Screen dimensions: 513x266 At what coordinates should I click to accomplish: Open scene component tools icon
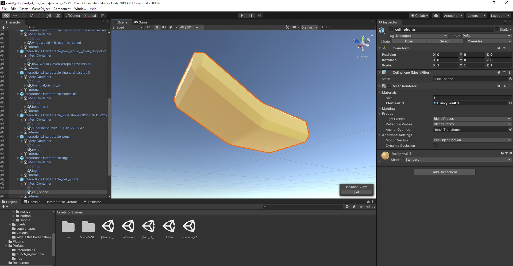(x=287, y=27)
